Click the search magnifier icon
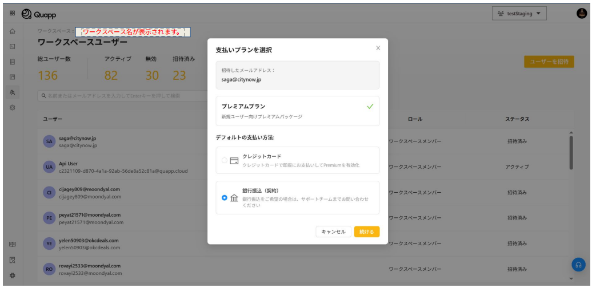The width and height of the screenshot is (592, 288). (44, 96)
